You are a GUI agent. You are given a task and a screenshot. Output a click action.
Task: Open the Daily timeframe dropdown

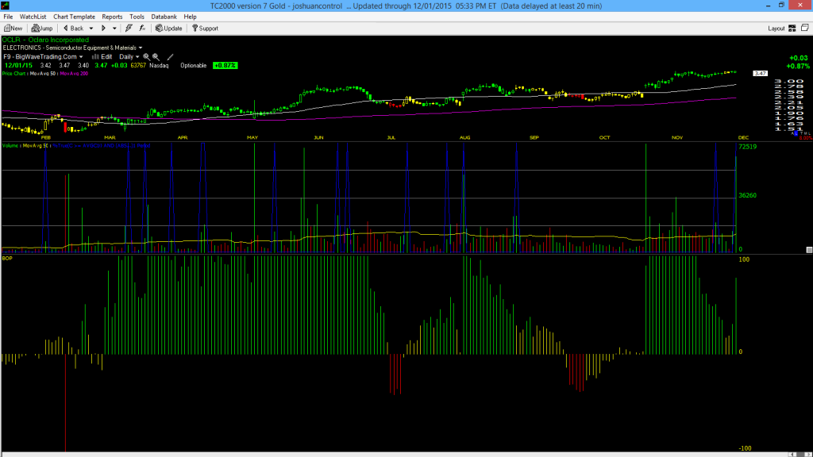(x=129, y=57)
